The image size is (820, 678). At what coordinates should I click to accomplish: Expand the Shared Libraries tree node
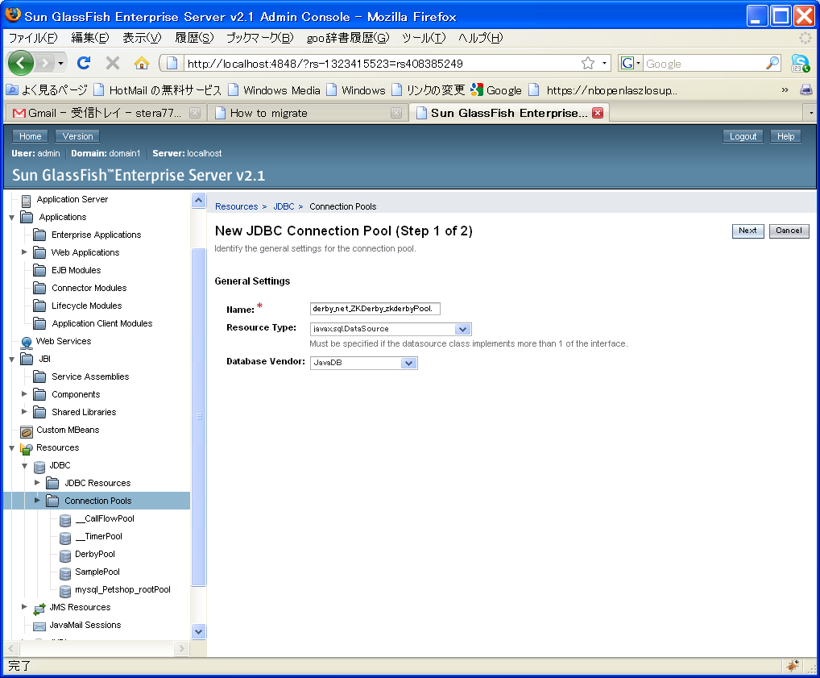click(24, 411)
